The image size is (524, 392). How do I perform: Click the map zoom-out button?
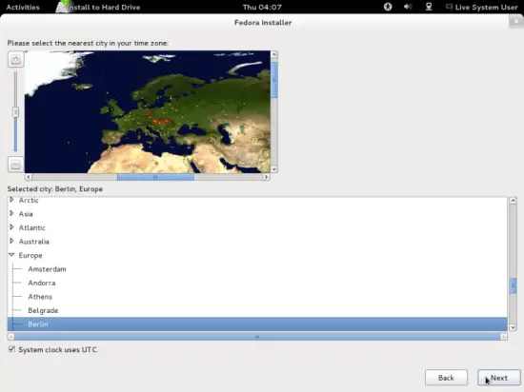[15, 165]
